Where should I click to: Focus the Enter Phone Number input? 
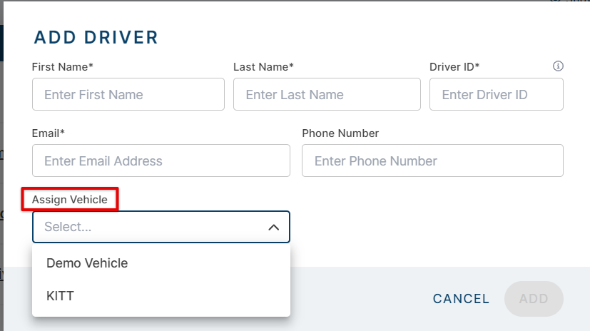point(432,161)
